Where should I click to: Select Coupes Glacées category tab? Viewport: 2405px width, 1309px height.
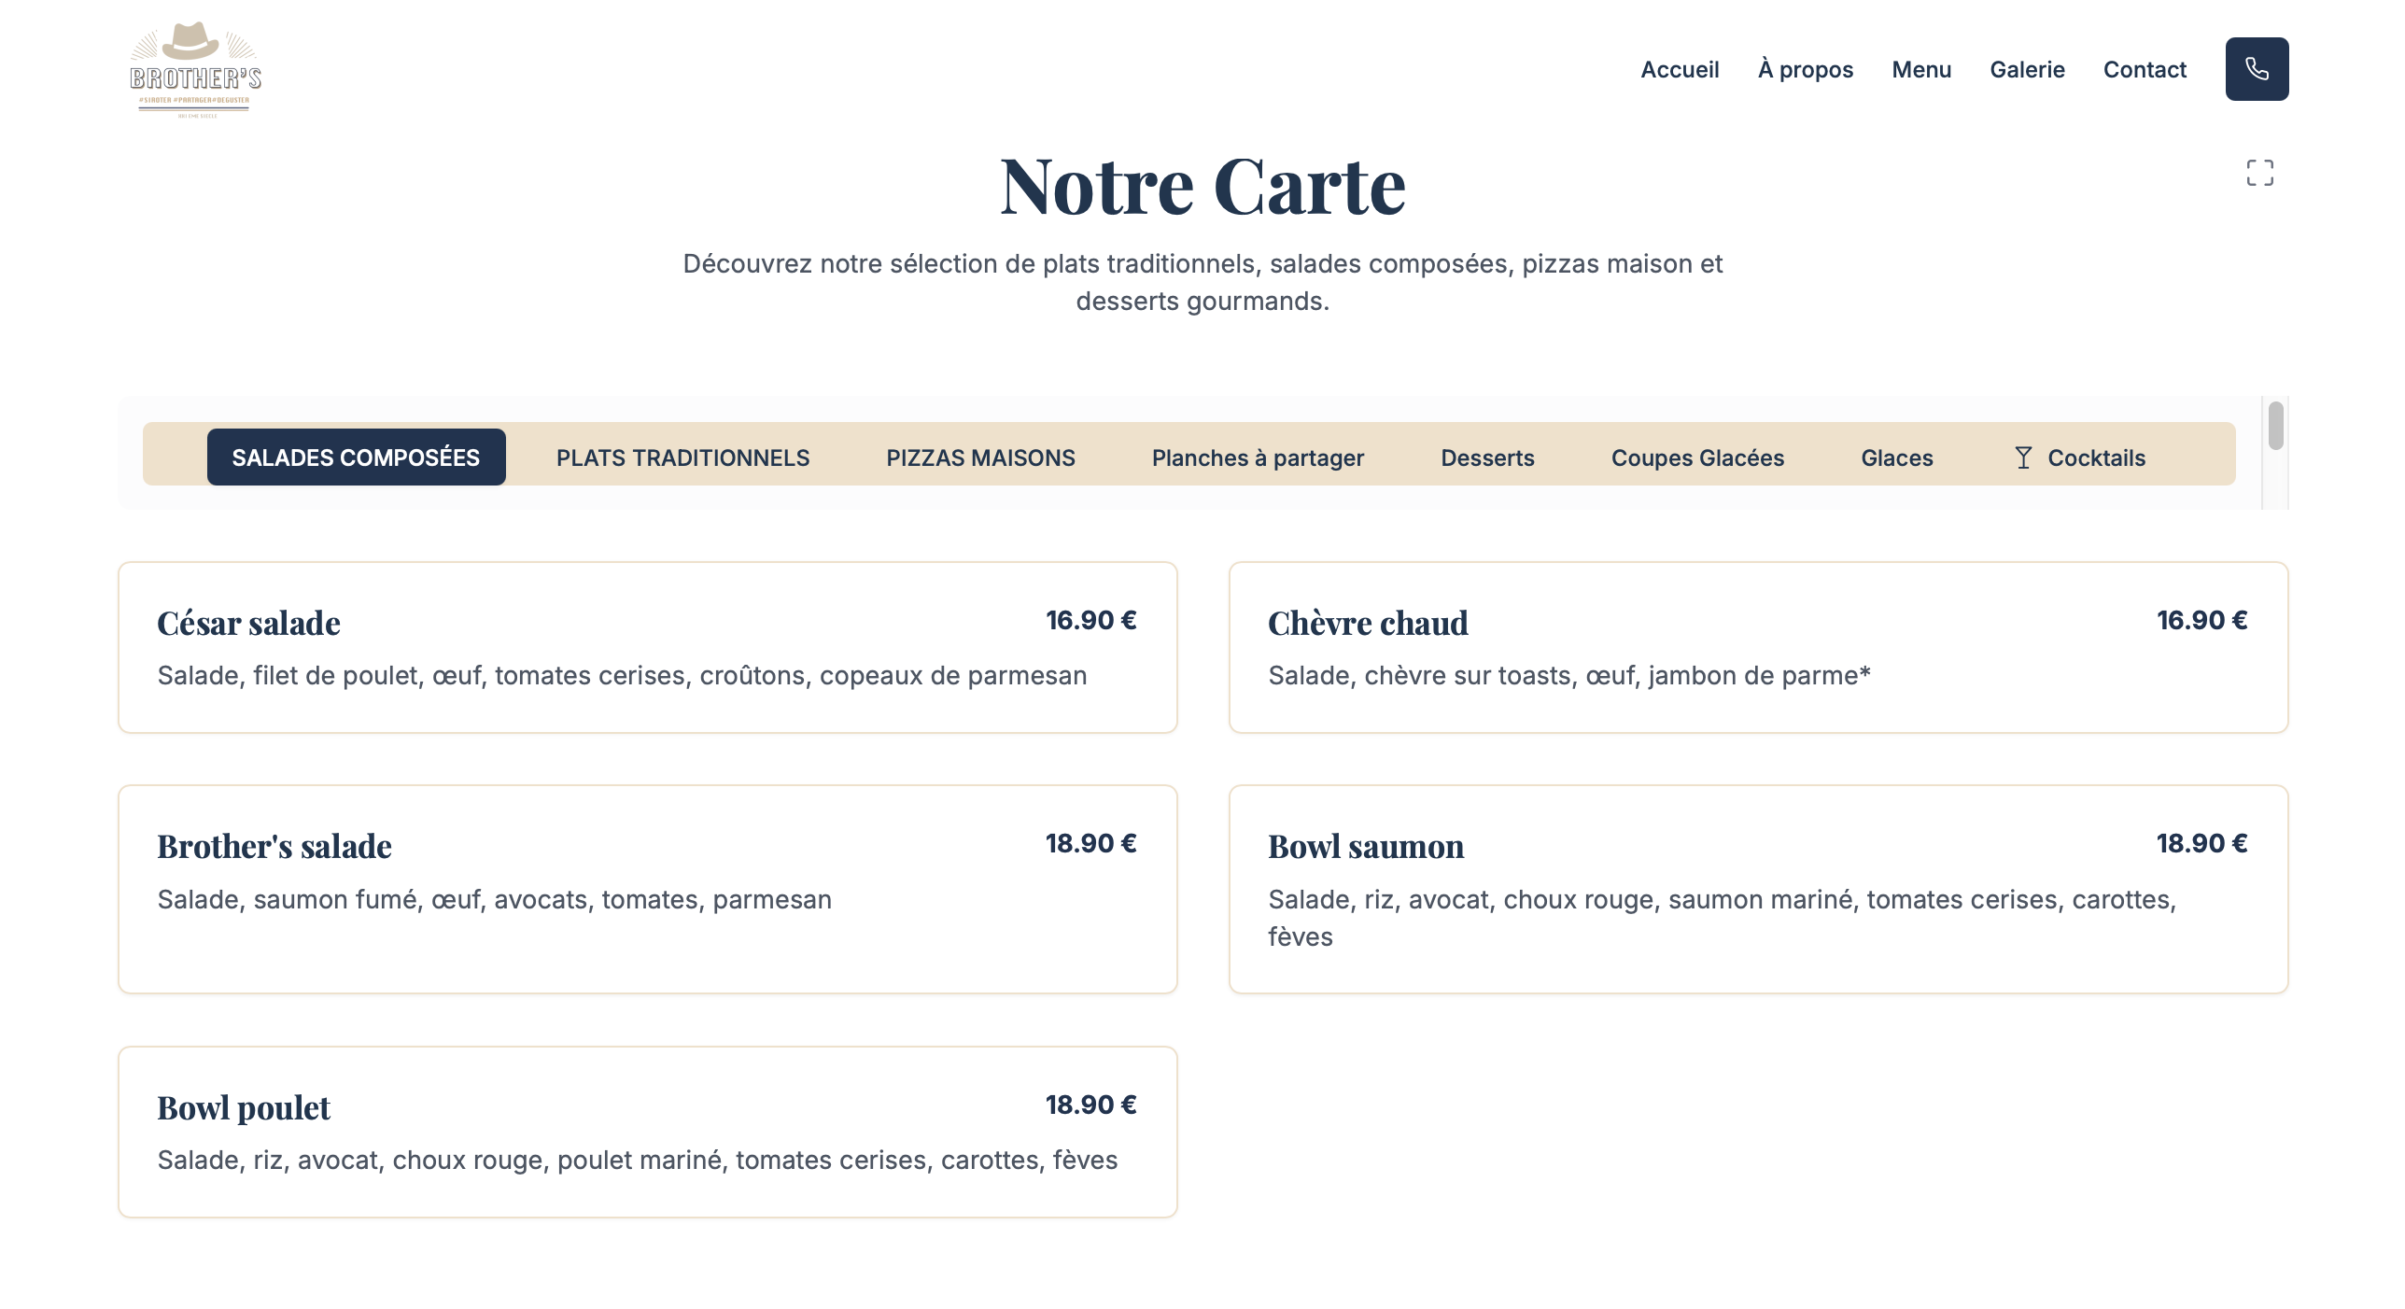click(1696, 457)
